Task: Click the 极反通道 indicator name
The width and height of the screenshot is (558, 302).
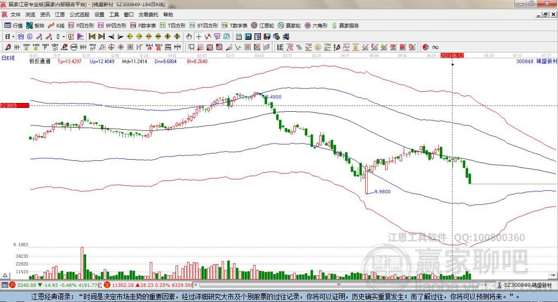Action: pyautogui.click(x=40, y=61)
